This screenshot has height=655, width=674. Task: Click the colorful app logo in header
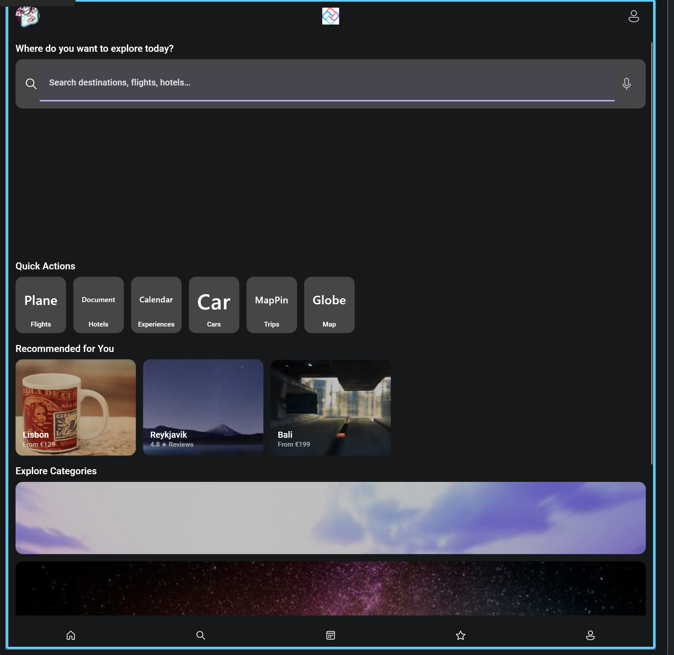tap(330, 16)
